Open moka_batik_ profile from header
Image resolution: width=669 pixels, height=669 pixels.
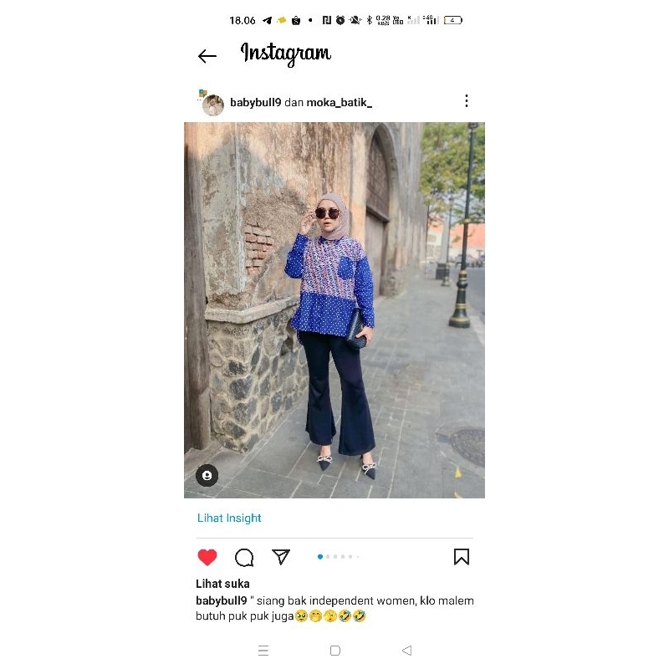[340, 102]
